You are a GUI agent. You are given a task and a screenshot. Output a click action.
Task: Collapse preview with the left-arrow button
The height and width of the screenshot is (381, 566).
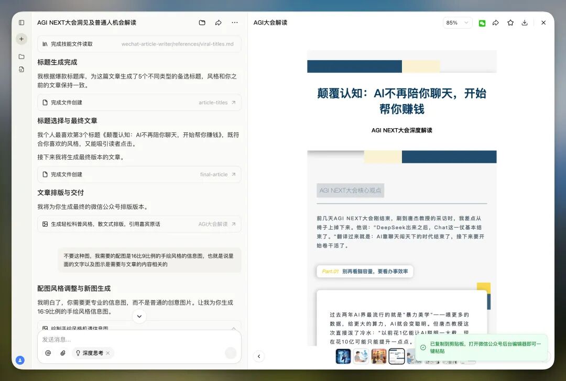point(259,356)
